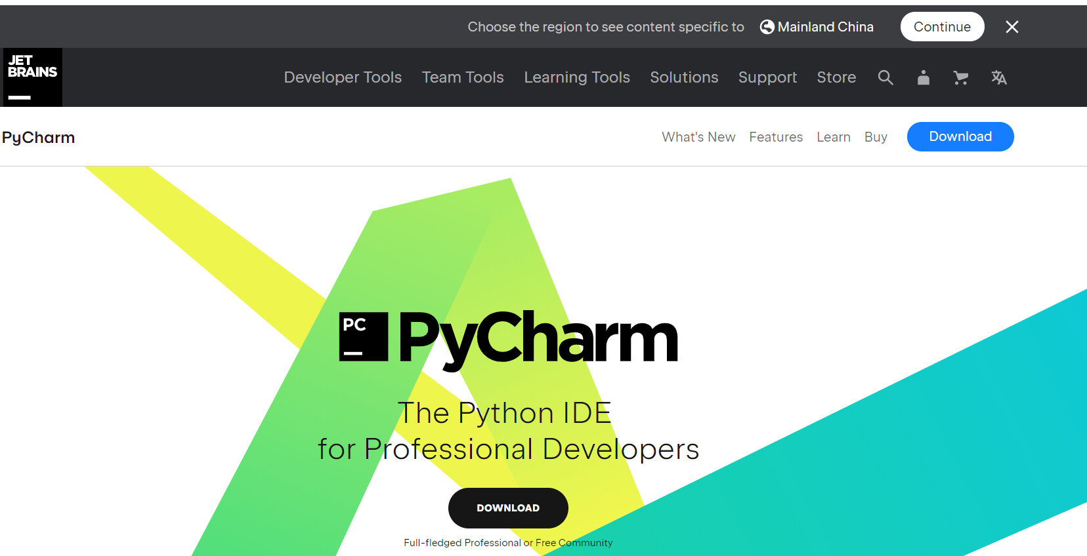Click the black DOWNLOAD button

(x=508, y=508)
